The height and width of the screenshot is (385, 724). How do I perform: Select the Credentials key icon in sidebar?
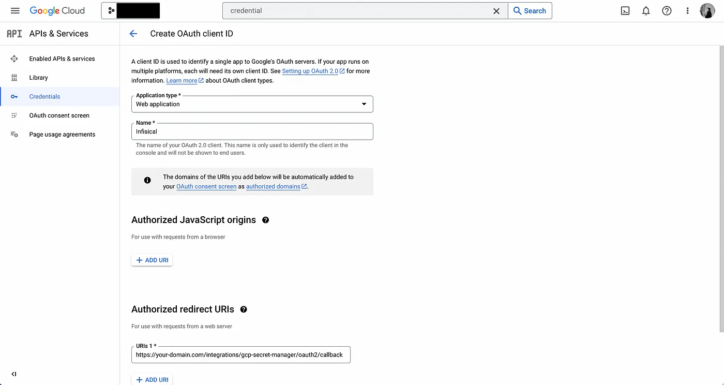pos(14,96)
